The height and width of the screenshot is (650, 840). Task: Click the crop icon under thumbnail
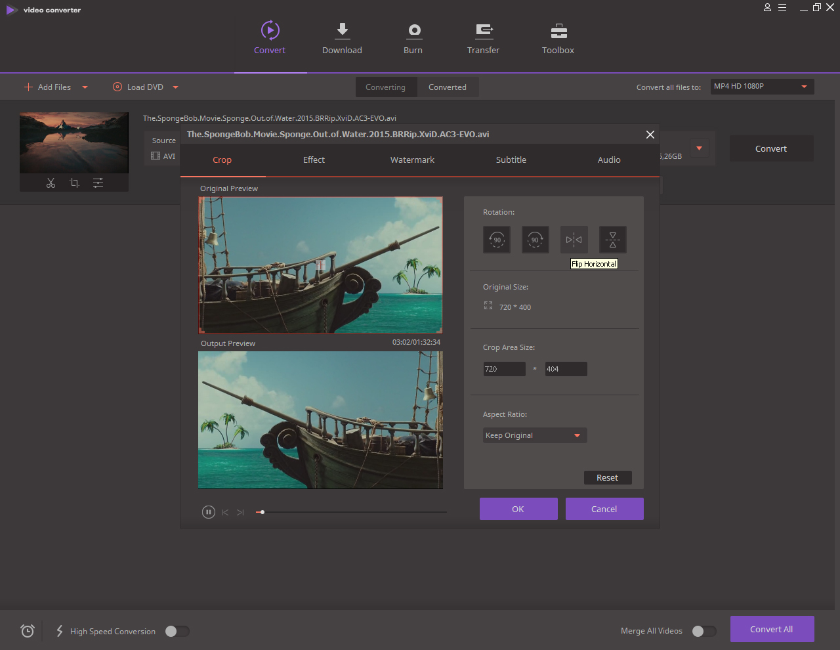click(x=74, y=183)
